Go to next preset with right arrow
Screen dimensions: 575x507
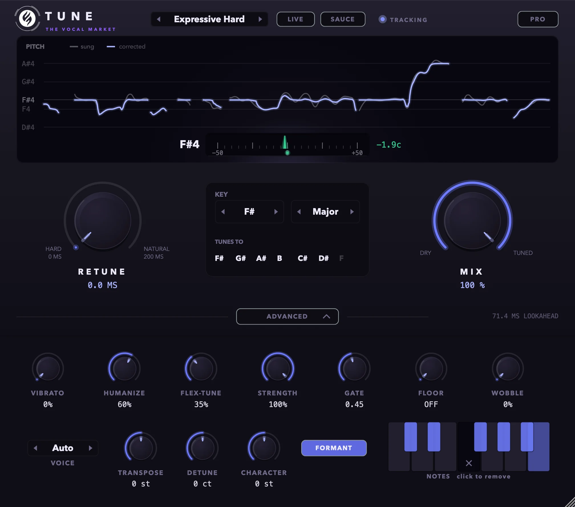point(260,19)
